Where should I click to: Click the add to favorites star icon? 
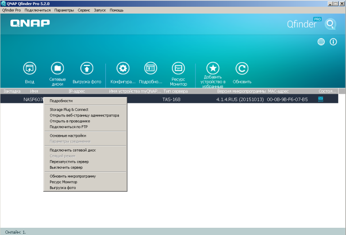point(213,68)
